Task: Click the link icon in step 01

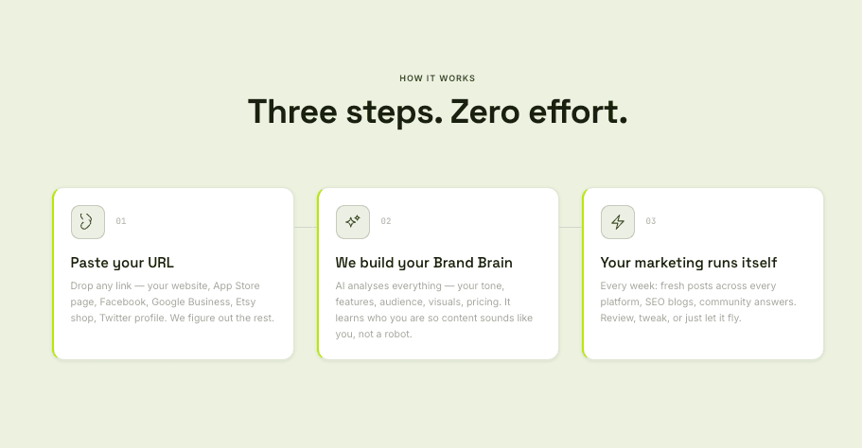Action: [x=87, y=222]
